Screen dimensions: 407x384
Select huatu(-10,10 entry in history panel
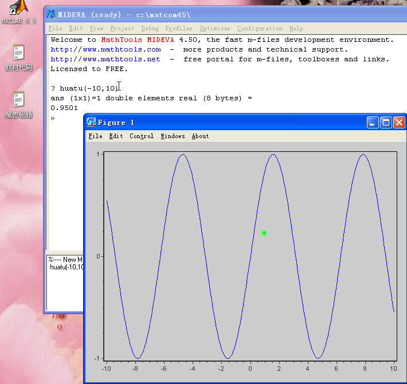point(66,267)
